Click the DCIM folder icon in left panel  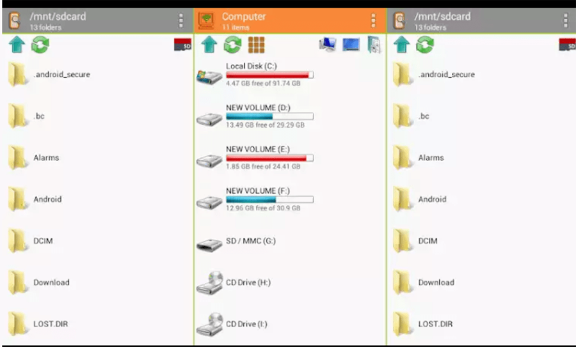click(x=18, y=241)
